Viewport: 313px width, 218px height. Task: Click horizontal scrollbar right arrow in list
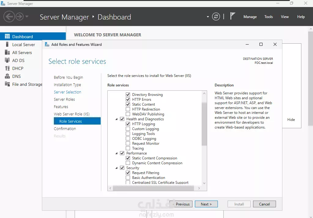(x=199, y=188)
